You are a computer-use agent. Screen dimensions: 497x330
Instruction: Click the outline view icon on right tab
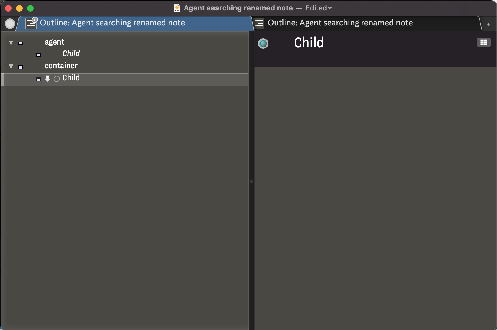click(259, 24)
